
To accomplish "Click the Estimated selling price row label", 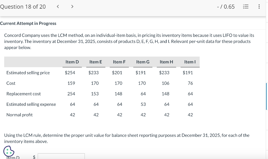I will pyautogui.click(x=28, y=73).
